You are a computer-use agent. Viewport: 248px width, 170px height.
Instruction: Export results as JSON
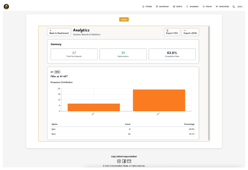pyautogui.click(x=190, y=32)
